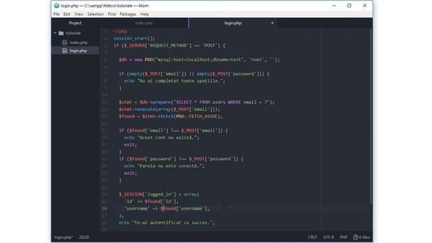The width and height of the screenshot is (432, 243).
Task: Click the new PDO connection line
Action: (199, 59)
